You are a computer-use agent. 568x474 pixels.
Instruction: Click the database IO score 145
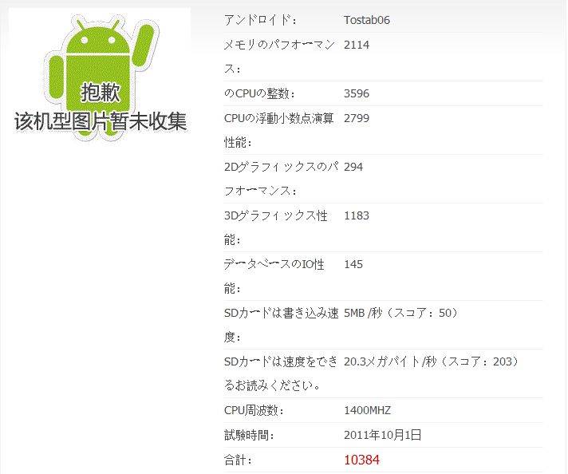tap(353, 264)
